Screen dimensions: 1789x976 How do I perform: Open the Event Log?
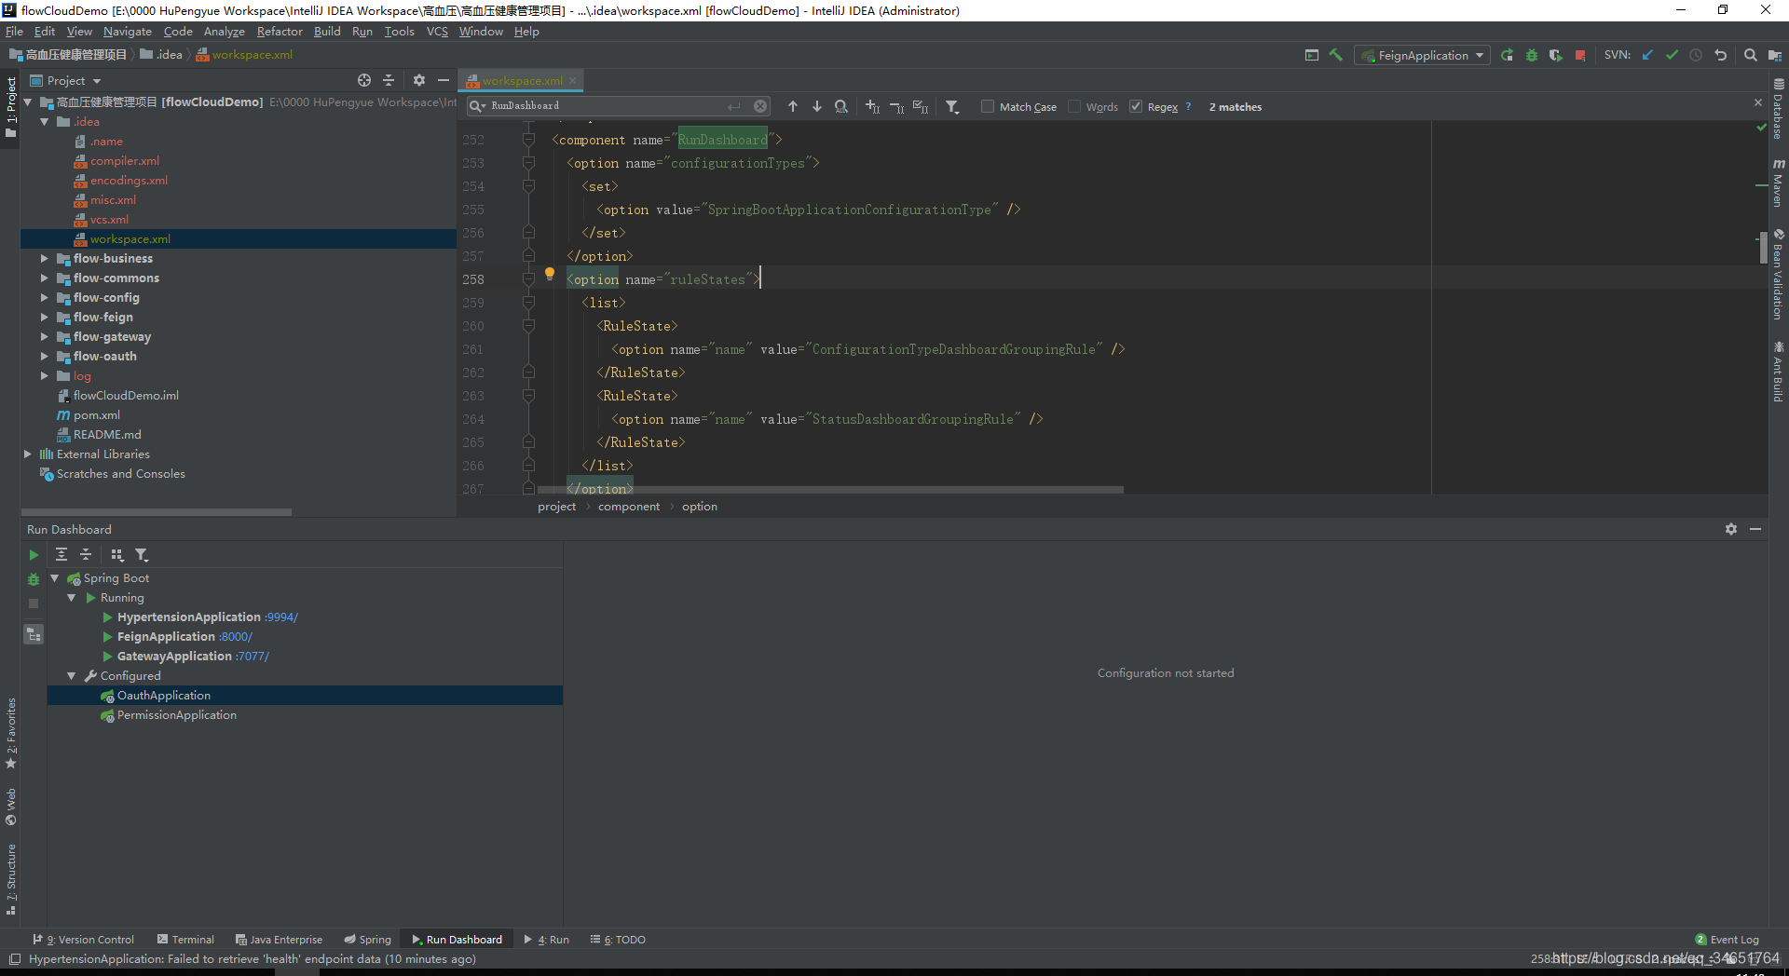click(x=1727, y=939)
